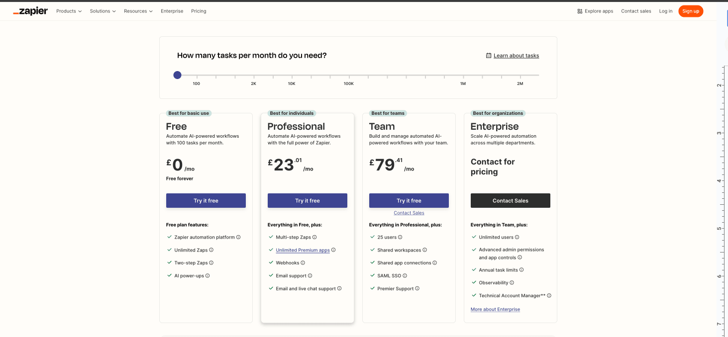This screenshot has width=728, height=337.
Task: Expand the Products menu
Action: tap(69, 11)
